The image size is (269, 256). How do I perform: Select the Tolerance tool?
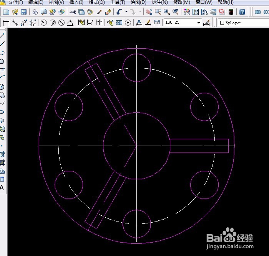[119, 23]
